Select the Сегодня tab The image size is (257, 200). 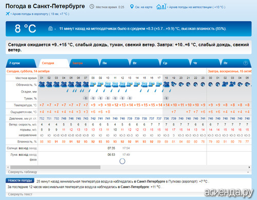coord(53,63)
